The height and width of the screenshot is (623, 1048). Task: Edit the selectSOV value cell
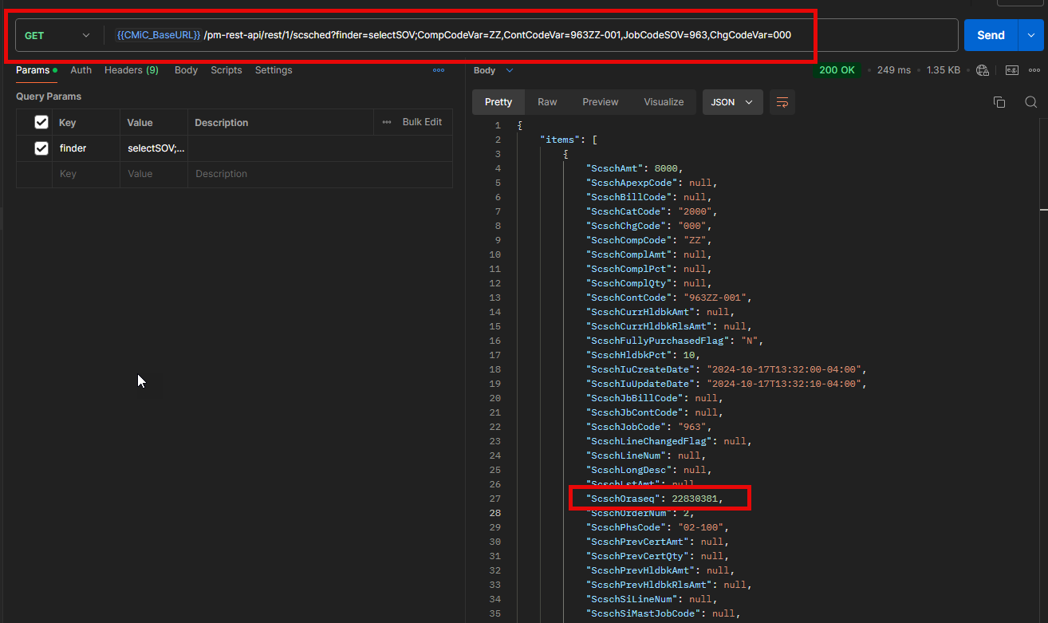point(154,148)
